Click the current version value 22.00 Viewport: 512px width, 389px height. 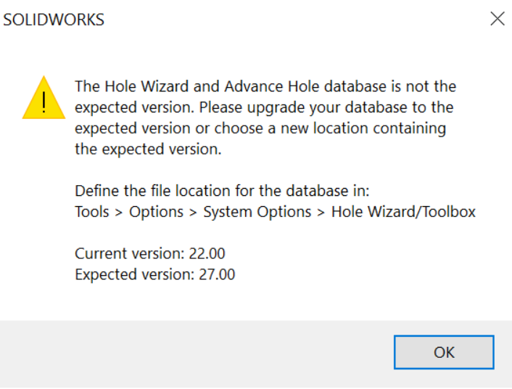point(207,253)
